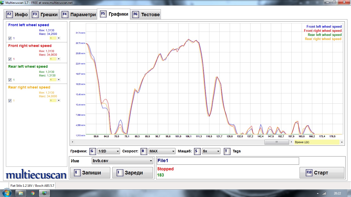Click the graph horizontal scrollbar thumb
Image resolution: width=351 pixels, height=197 pixels.
[276, 142]
